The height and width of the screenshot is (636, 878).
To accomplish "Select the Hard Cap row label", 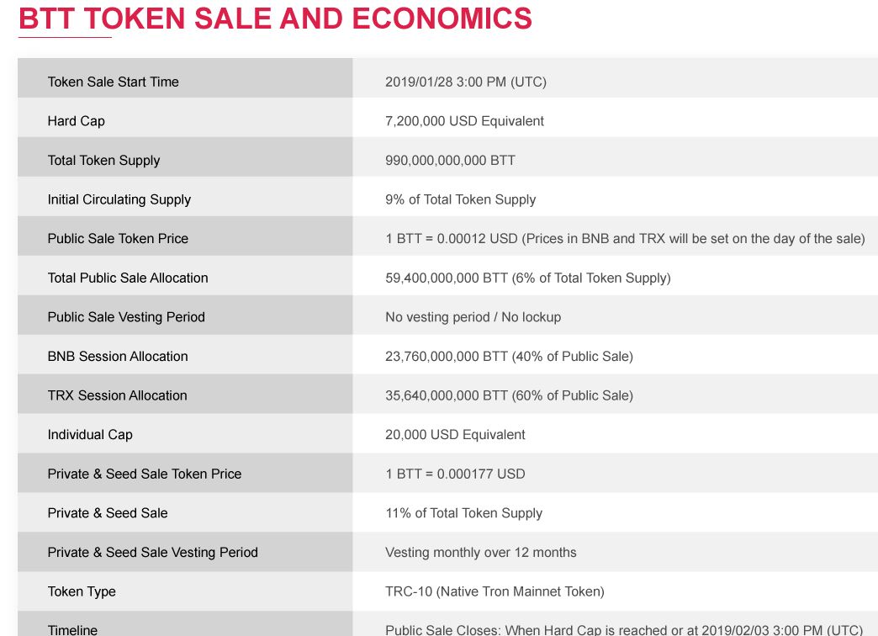I will [x=77, y=121].
